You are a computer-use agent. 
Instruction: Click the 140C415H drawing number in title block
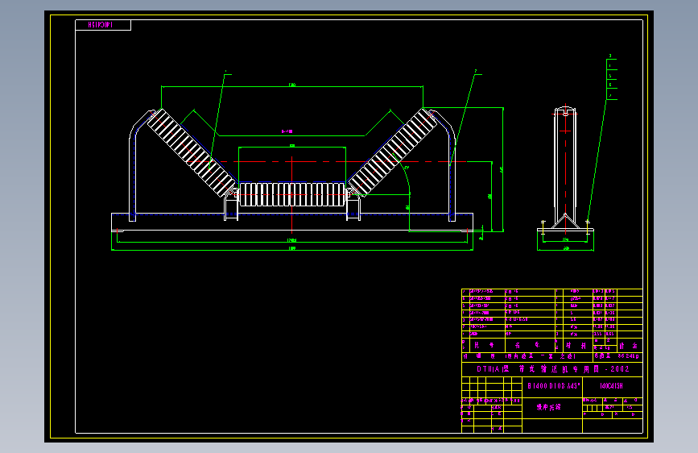point(611,385)
